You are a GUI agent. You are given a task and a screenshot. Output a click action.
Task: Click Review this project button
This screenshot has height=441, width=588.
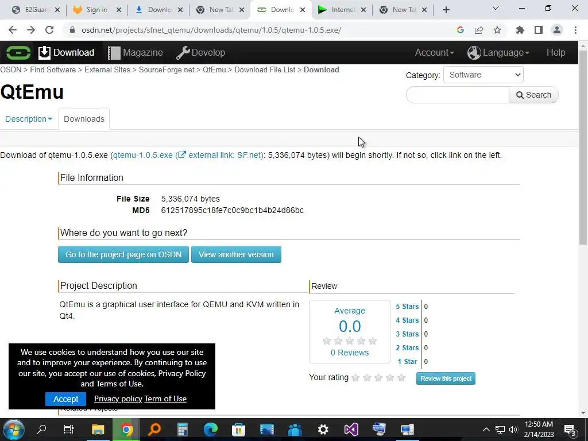click(446, 378)
